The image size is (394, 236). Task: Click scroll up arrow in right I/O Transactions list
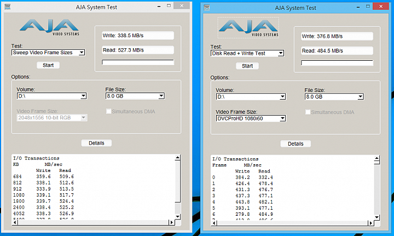coord(376,158)
